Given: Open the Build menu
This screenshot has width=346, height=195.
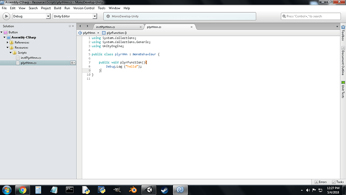Looking at the screenshot, I should (x=57, y=8).
